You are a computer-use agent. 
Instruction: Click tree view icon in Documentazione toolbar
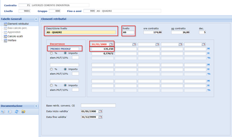[3, 112]
